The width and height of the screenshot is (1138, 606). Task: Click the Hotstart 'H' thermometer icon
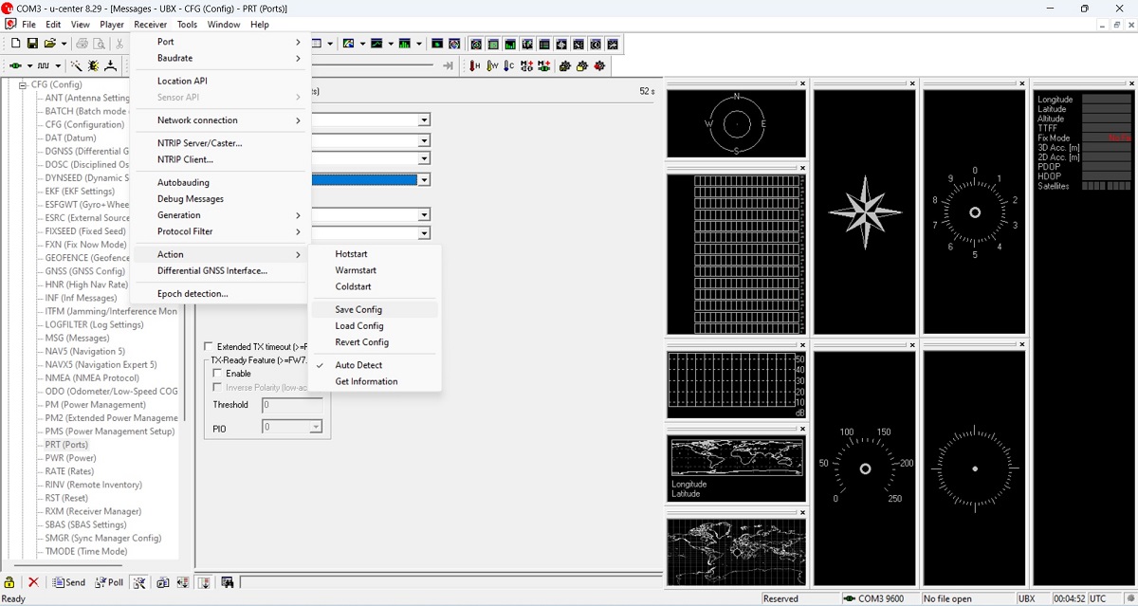click(475, 65)
